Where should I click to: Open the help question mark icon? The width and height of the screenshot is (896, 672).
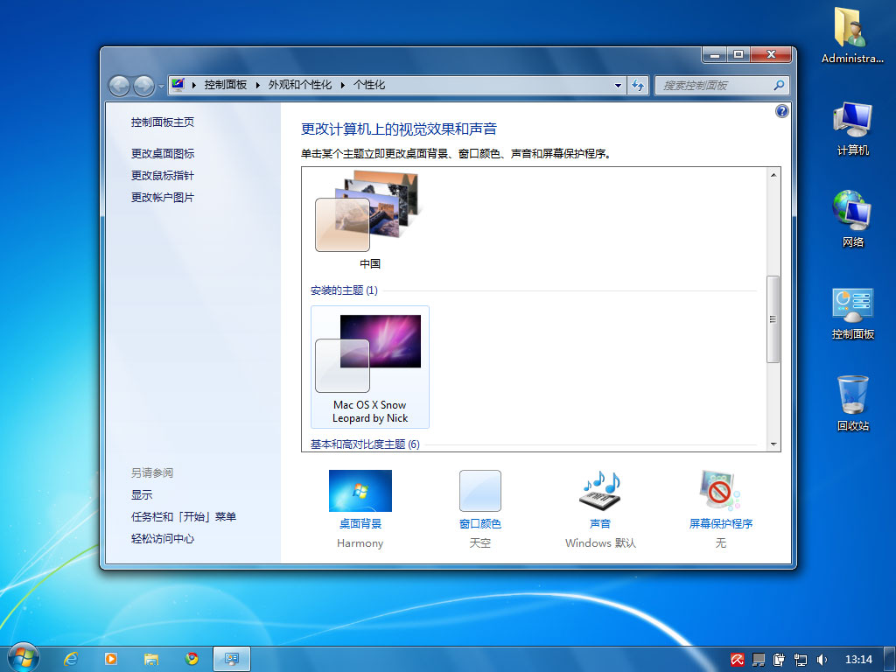pos(781,111)
